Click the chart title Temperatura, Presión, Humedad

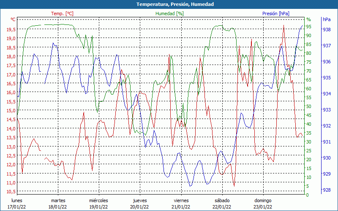[x=175, y=4]
